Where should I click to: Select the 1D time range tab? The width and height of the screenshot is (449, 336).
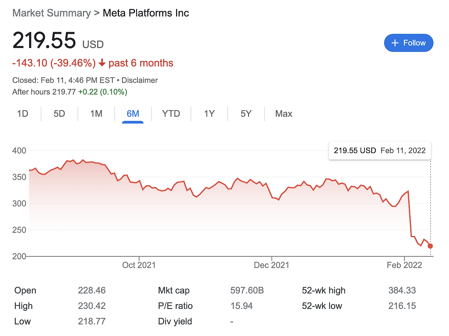tap(23, 114)
